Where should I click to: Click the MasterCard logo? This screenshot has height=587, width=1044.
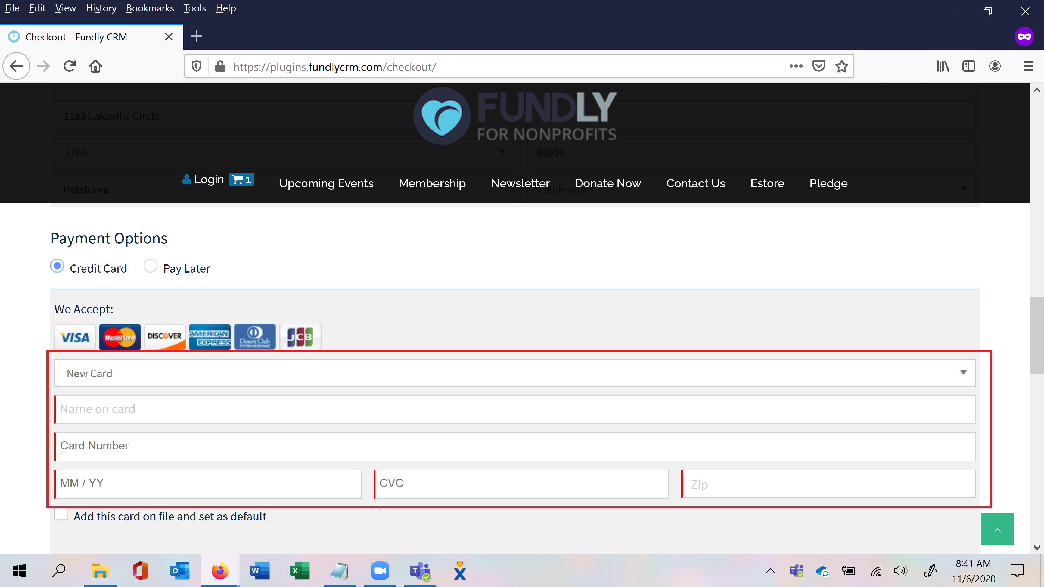click(x=120, y=337)
